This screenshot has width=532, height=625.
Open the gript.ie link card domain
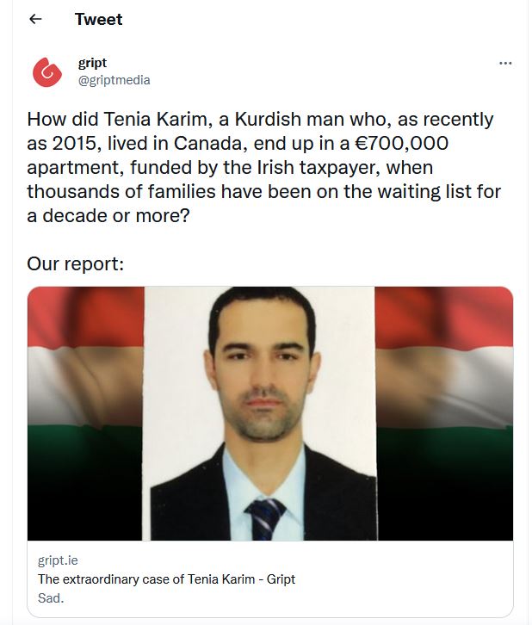pyautogui.click(x=58, y=560)
